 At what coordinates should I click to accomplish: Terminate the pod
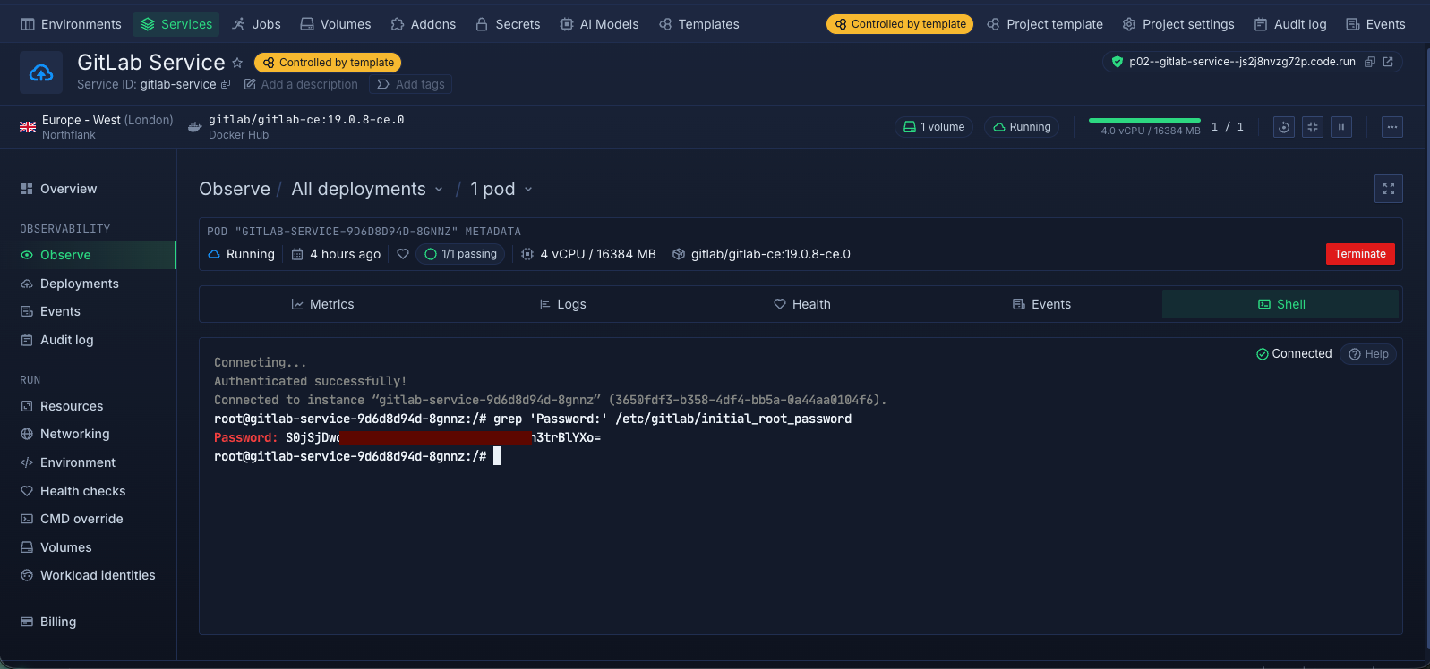tap(1360, 254)
